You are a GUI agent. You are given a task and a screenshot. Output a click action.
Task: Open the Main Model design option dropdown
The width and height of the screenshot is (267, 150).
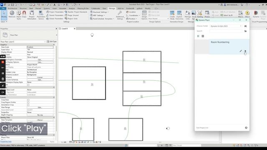click(159, 19)
